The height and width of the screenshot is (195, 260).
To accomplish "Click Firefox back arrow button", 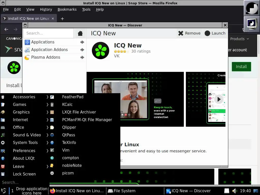I will point(6,29).
